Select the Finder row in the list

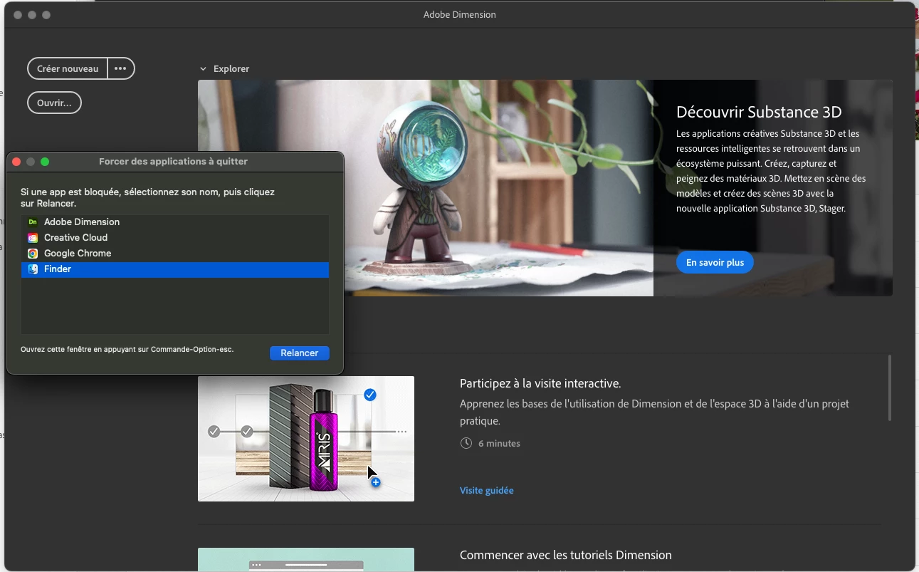click(175, 269)
